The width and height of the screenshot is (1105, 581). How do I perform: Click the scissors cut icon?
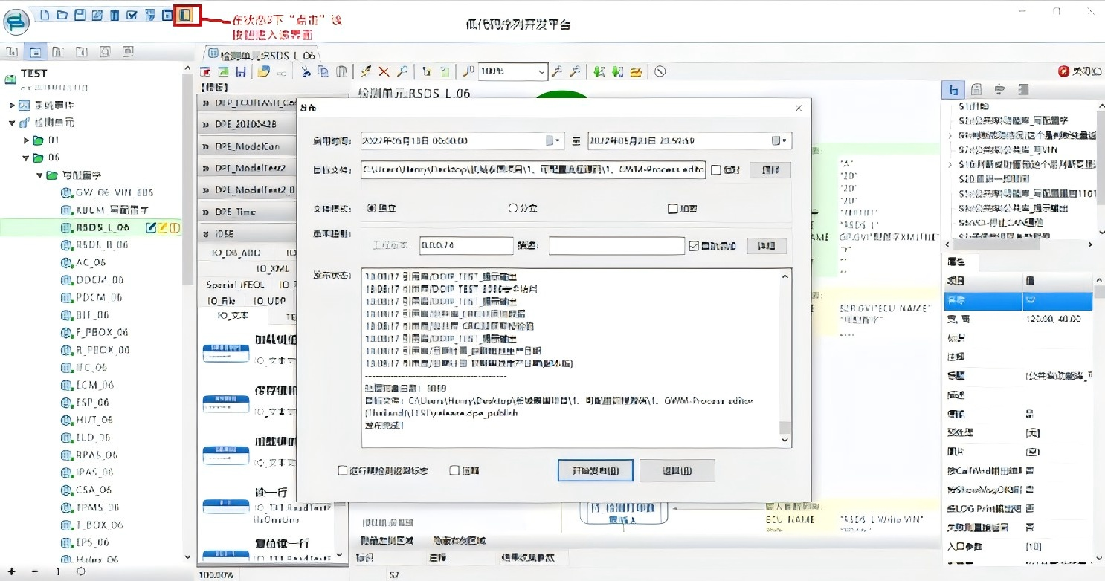click(x=305, y=72)
